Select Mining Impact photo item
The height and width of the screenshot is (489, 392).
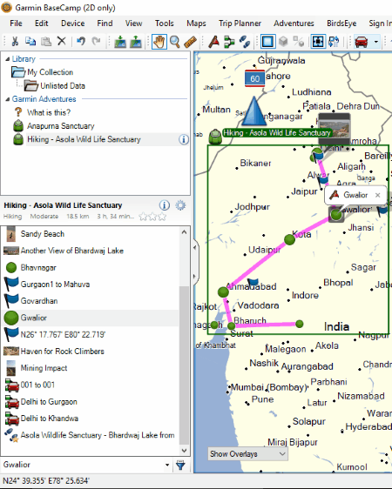pos(44,368)
